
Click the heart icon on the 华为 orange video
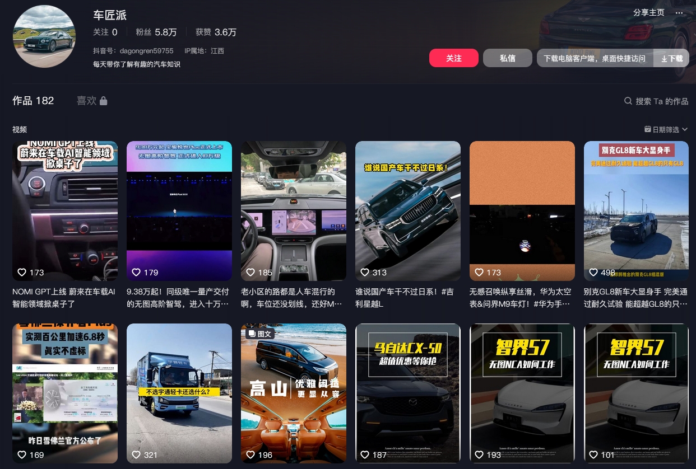coord(479,273)
